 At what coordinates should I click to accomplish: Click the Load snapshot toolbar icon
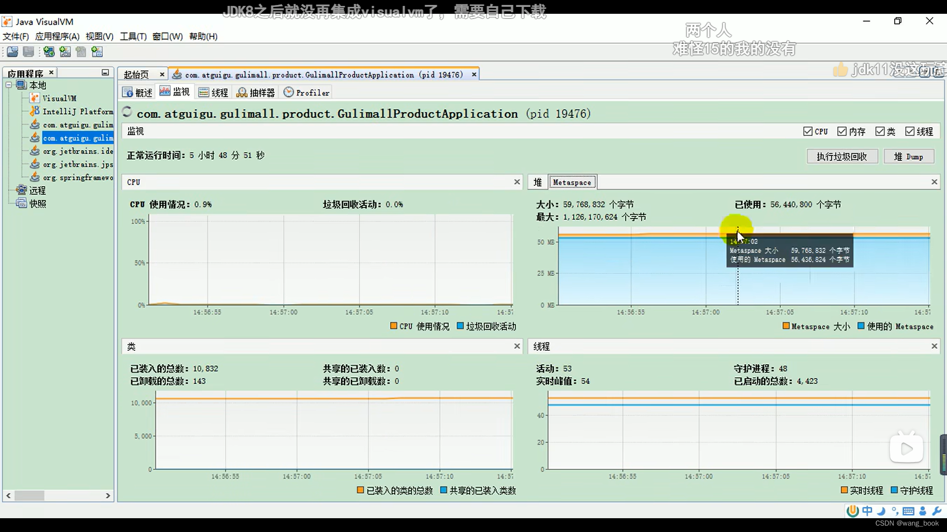click(x=13, y=52)
